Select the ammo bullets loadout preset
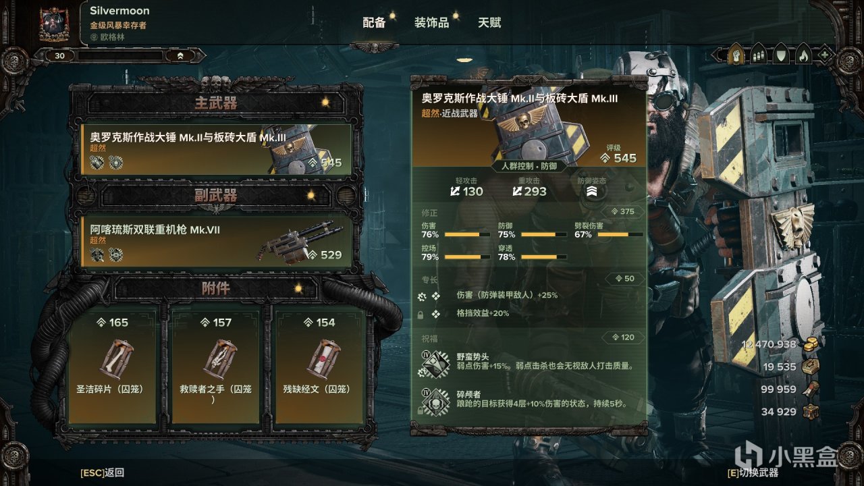The width and height of the screenshot is (864, 486). (759, 55)
